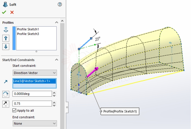The image size is (191, 129).
Task: Click the Loft feature icon in header
Action: 5,5
